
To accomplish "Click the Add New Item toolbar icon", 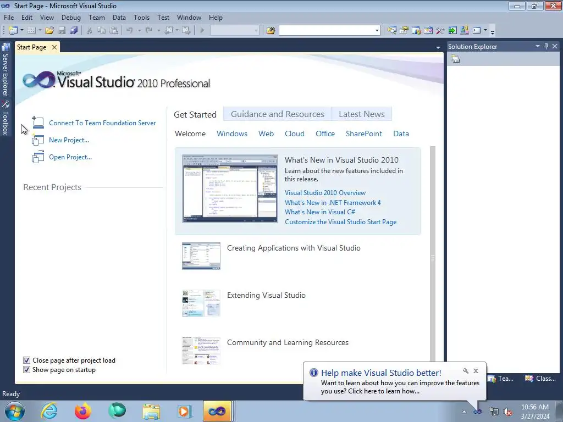I will [31, 31].
